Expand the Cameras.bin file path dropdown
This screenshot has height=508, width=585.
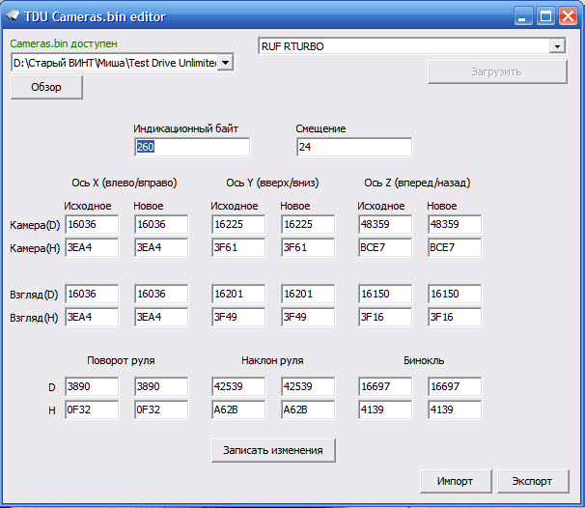225,63
